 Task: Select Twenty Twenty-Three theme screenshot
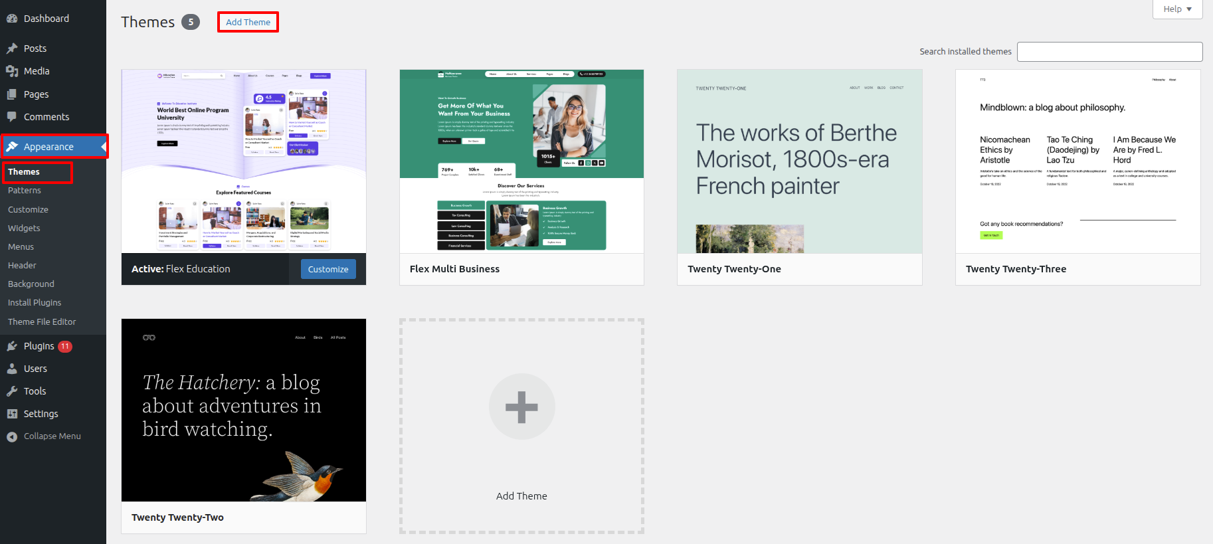tap(1077, 161)
